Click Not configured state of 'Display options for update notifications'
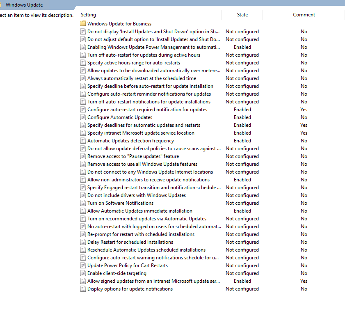The width and height of the screenshot is (345, 309). 242,289
